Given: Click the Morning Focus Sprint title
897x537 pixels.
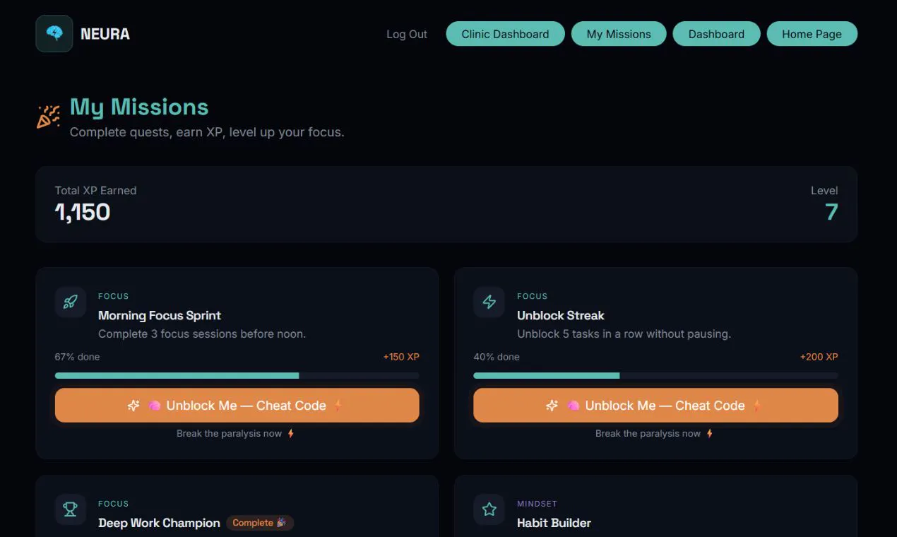Looking at the screenshot, I should [x=160, y=316].
